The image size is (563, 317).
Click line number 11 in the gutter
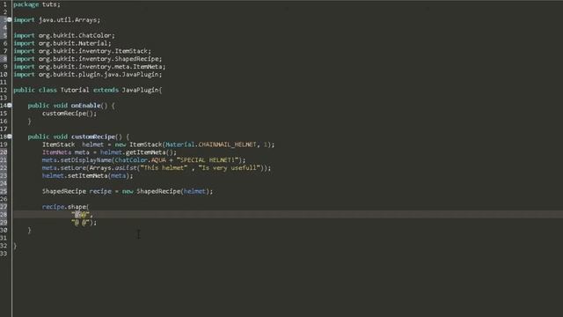click(x=4, y=82)
